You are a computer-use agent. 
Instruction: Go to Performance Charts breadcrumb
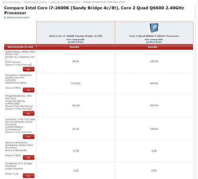pyautogui.click(x=35, y=2)
